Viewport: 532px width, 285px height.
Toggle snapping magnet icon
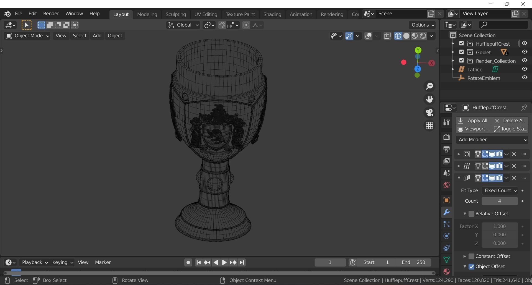tap(222, 25)
